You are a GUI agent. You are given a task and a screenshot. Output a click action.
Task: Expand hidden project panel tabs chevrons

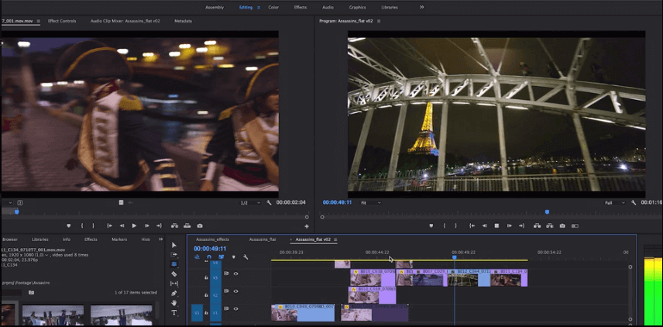tap(160, 239)
